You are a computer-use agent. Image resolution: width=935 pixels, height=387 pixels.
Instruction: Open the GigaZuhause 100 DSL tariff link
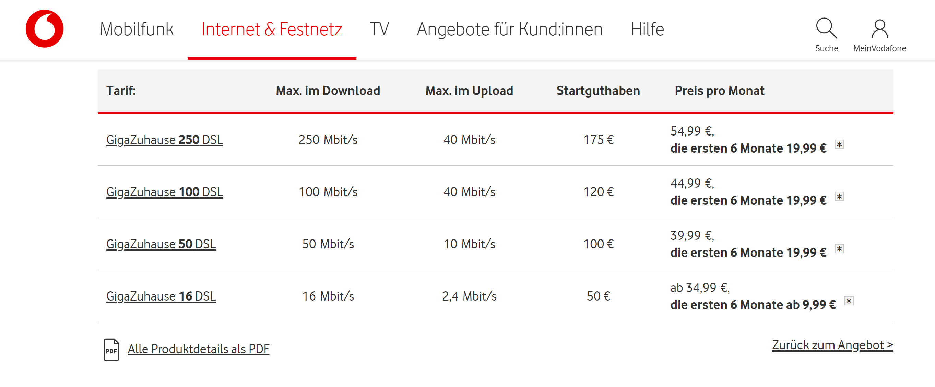tap(165, 192)
